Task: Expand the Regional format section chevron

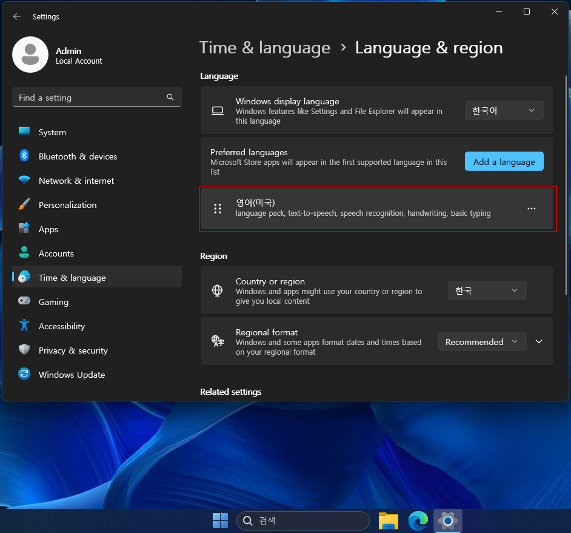Action: (x=539, y=341)
